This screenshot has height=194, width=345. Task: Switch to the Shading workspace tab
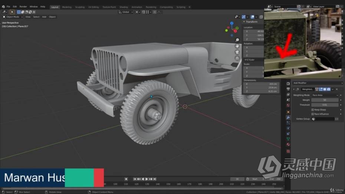tap(124, 7)
